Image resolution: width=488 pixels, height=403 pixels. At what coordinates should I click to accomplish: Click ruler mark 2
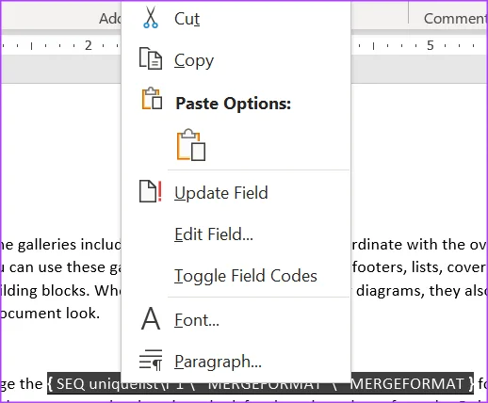coord(89,45)
